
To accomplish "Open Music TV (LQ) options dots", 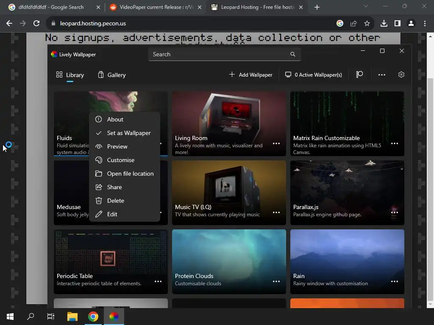I will tap(276, 212).
